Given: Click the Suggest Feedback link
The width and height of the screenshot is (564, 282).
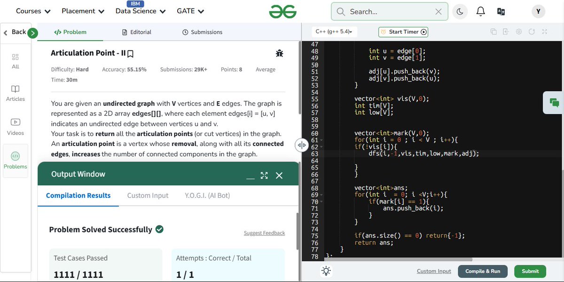Looking at the screenshot, I should point(264,233).
